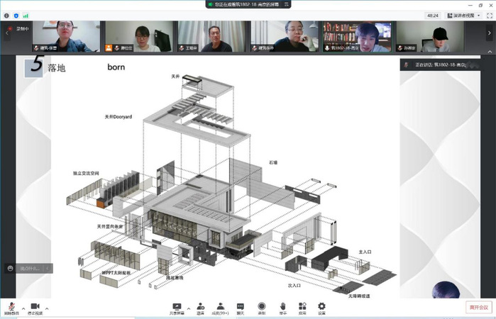This screenshot has width=496, height=319.
Task: Select the participant thumbnail with bookshelf background
Action: [357, 36]
